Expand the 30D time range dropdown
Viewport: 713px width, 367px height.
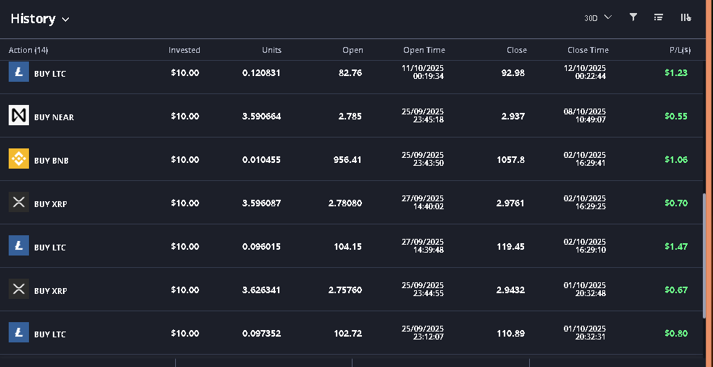click(x=597, y=17)
